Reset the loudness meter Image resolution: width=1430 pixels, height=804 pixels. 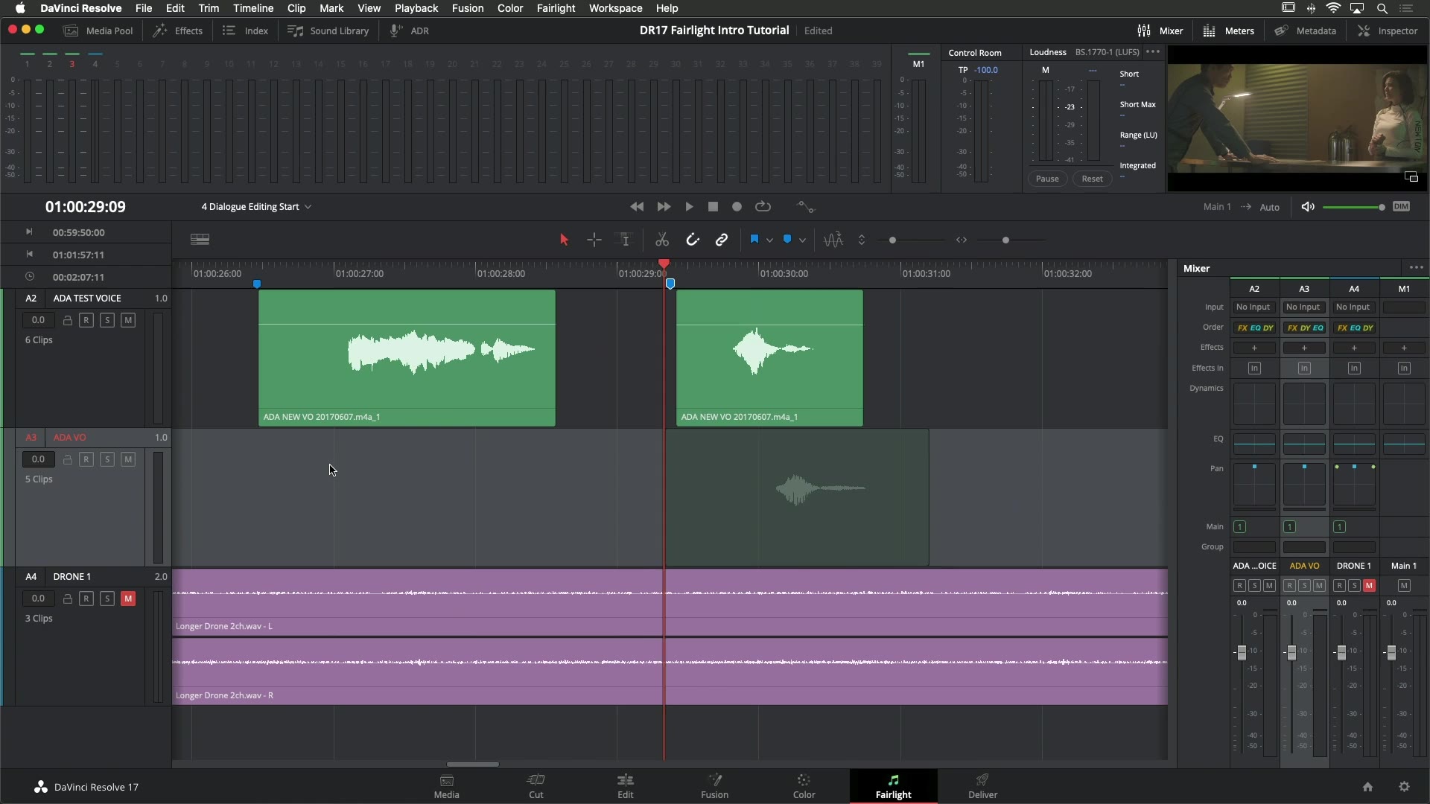(1093, 179)
